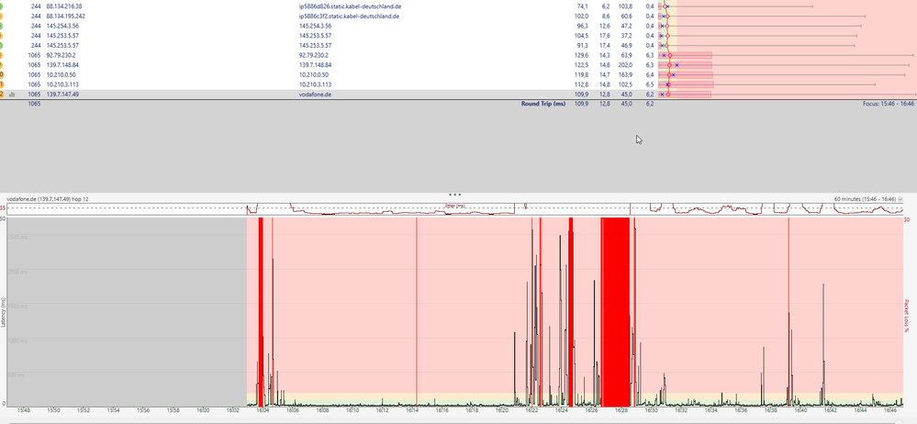
Task: Click the vodafone.de (139.7.147.49) hop 12 graph title
Action: tap(48, 199)
